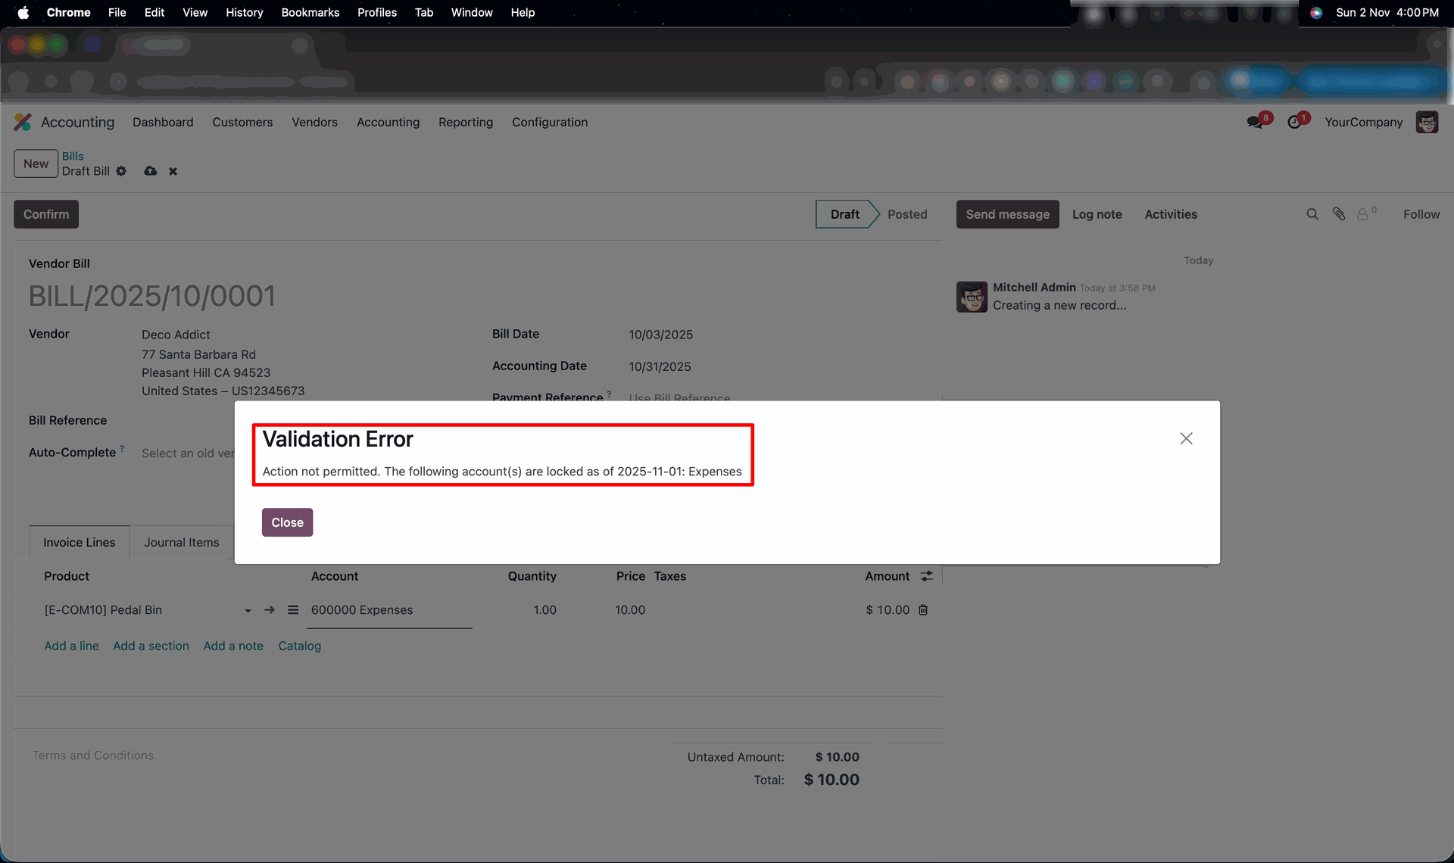This screenshot has height=863, width=1454.
Task: Open the Vendors menu
Action: point(314,123)
